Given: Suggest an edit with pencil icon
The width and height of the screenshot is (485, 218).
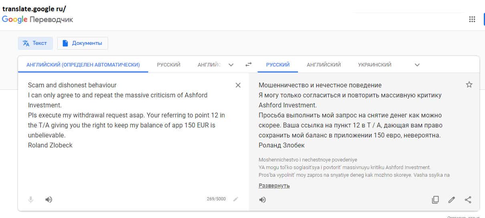Looking at the screenshot, I should click(452, 200).
